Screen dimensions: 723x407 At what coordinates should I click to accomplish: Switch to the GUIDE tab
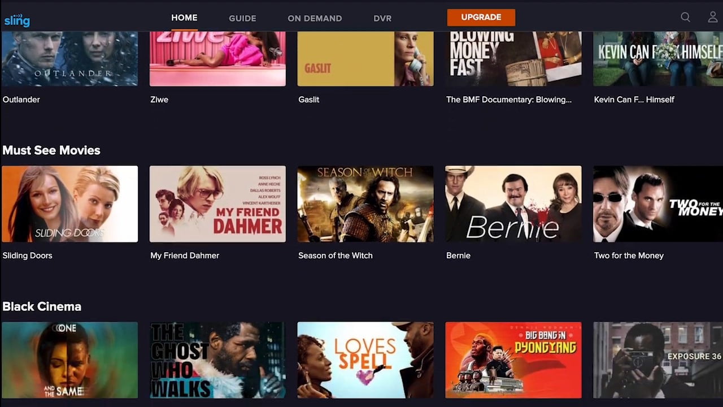click(242, 18)
